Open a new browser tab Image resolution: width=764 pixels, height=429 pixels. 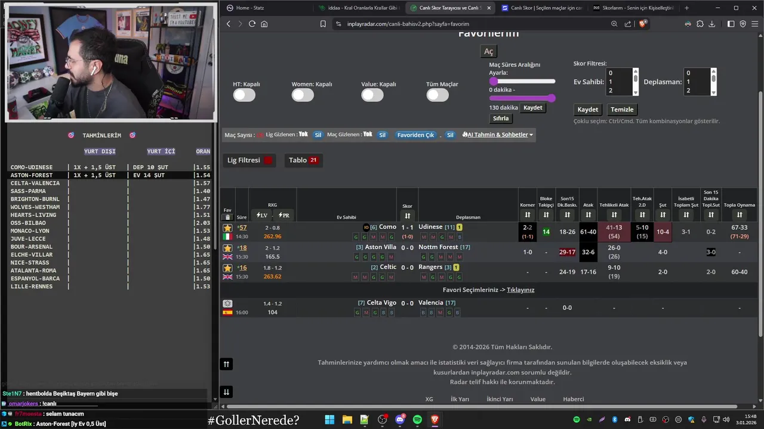[686, 8]
